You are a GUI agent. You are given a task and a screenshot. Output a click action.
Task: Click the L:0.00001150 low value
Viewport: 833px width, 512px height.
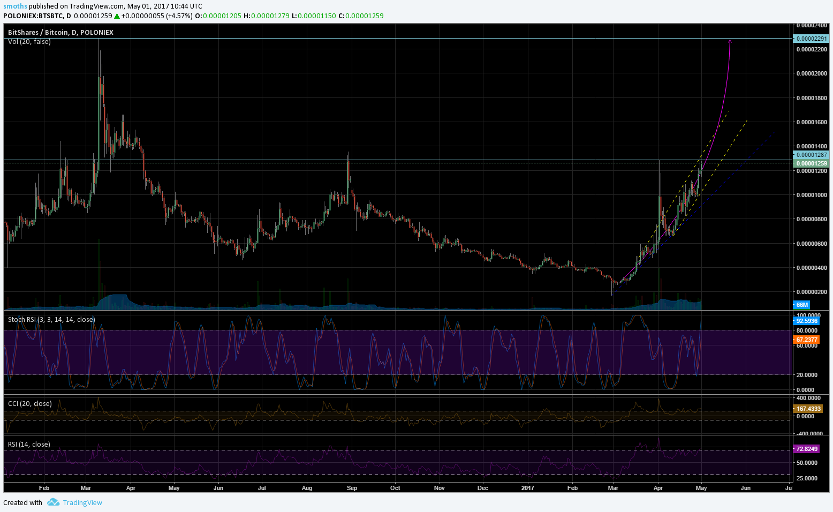click(x=314, y=16)
